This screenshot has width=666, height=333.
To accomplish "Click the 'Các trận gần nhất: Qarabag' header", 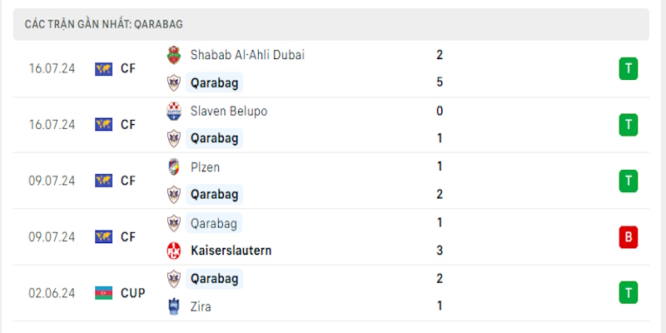I will click(104, 25).
